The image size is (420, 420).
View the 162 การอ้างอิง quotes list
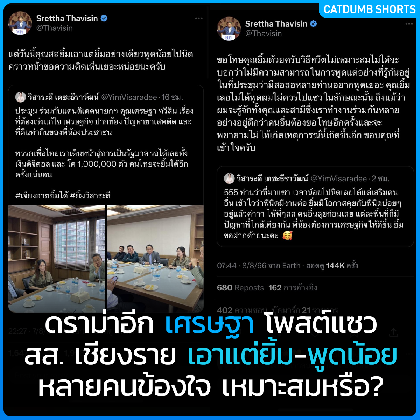pyautogui.click(x=293, y=288)
